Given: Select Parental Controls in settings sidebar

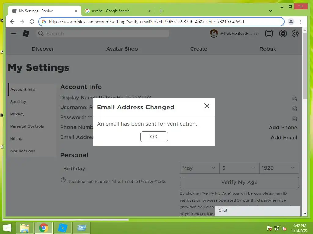Looking at the screenshot, I should tap(32, 126).
